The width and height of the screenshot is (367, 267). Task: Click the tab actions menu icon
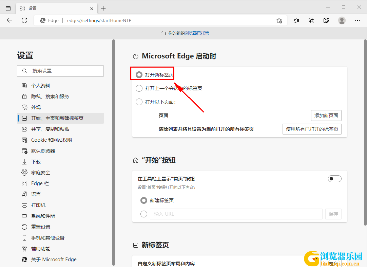coord(8,8)
